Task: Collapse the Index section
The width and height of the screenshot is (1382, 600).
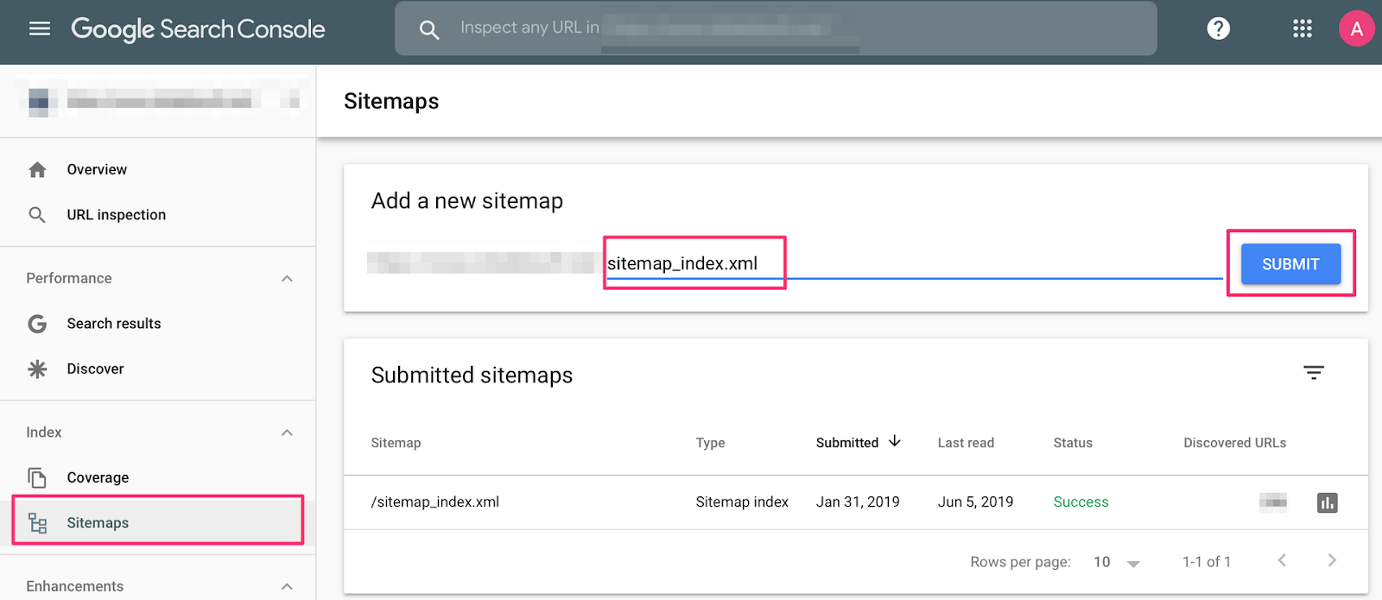Action: [287, 433]
